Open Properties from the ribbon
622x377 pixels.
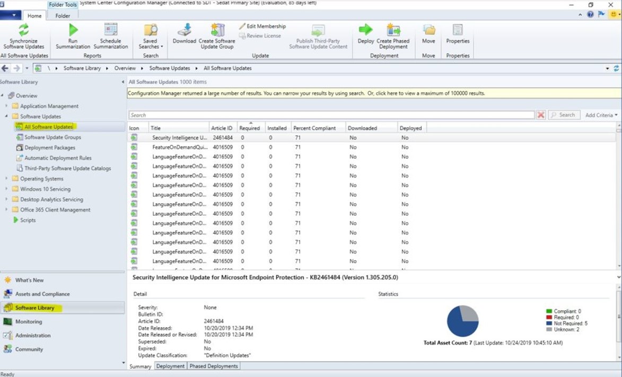tap(458, 33)
